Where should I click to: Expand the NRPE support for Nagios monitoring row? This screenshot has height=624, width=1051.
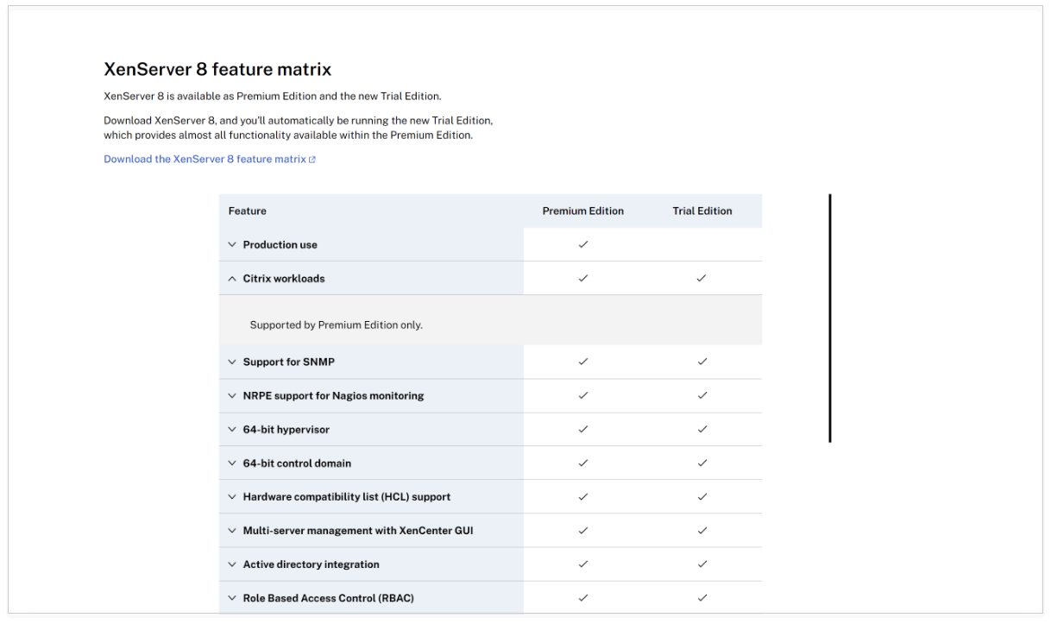pos(231,395)
